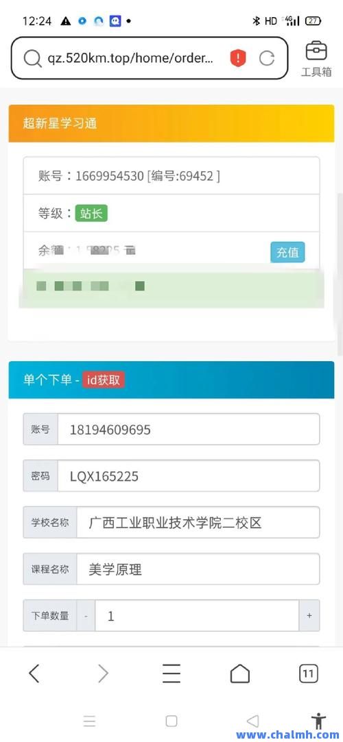The image size is (343, 742).
Task: Open the browser hamburger menu
Action: tap(171, 673)
